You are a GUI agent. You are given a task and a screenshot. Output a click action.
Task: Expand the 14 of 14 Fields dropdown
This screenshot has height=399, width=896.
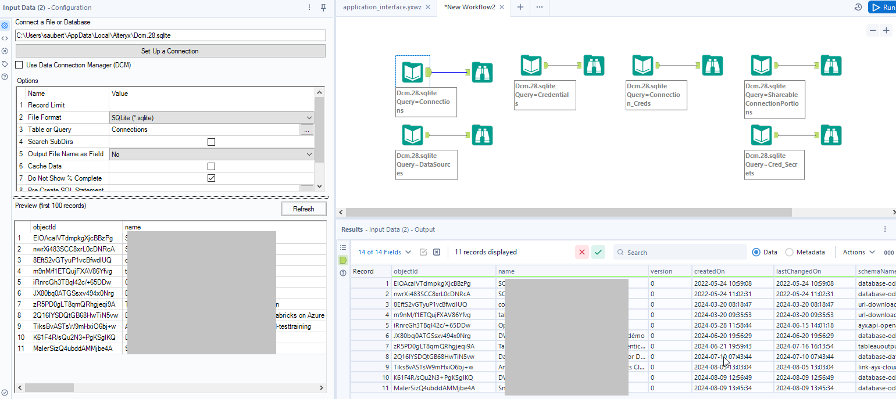(384, 251)
